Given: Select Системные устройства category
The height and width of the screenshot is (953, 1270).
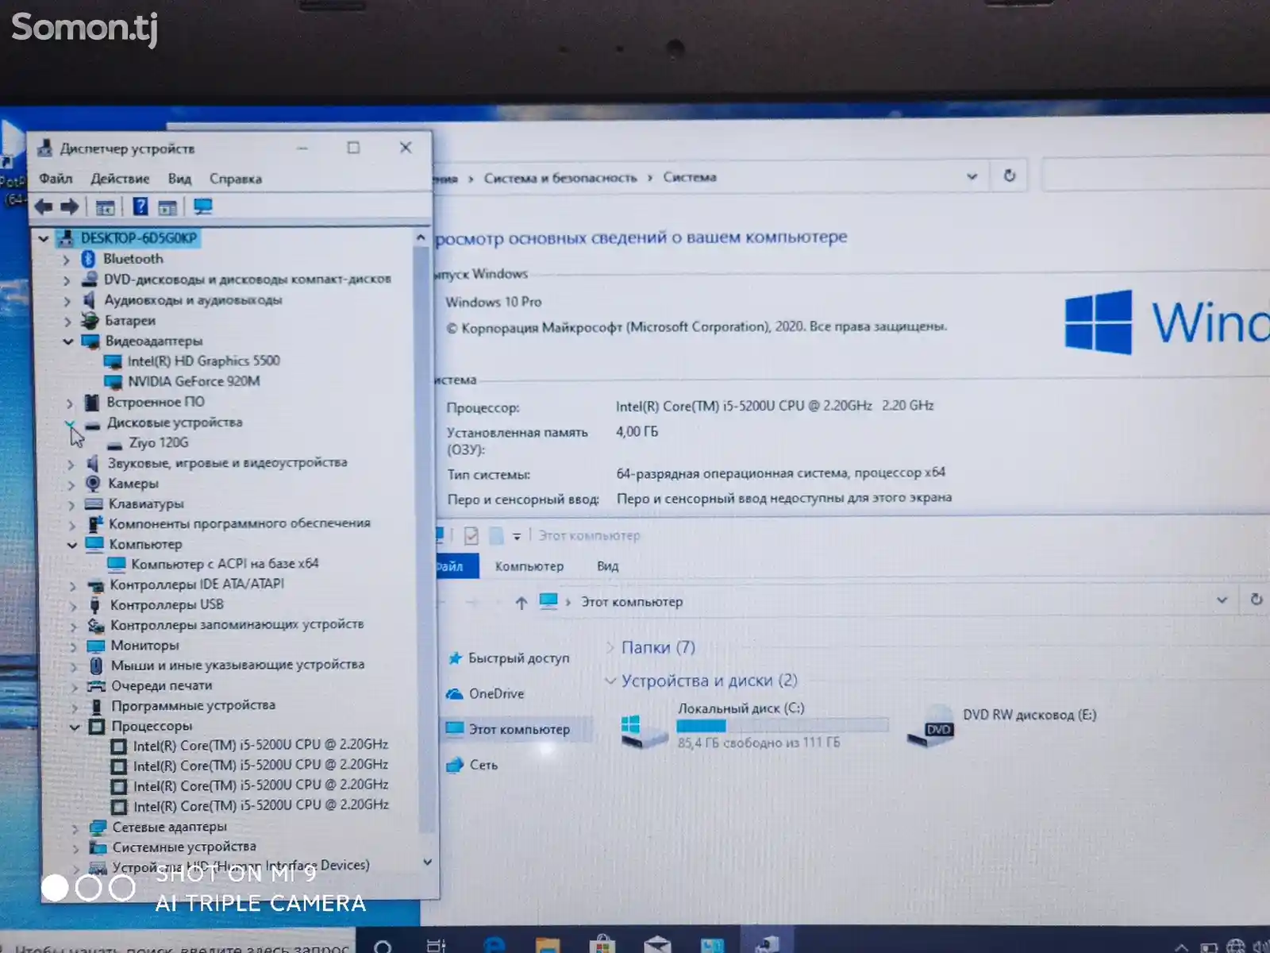Looking at the screenshot, I should coord(184,847).
